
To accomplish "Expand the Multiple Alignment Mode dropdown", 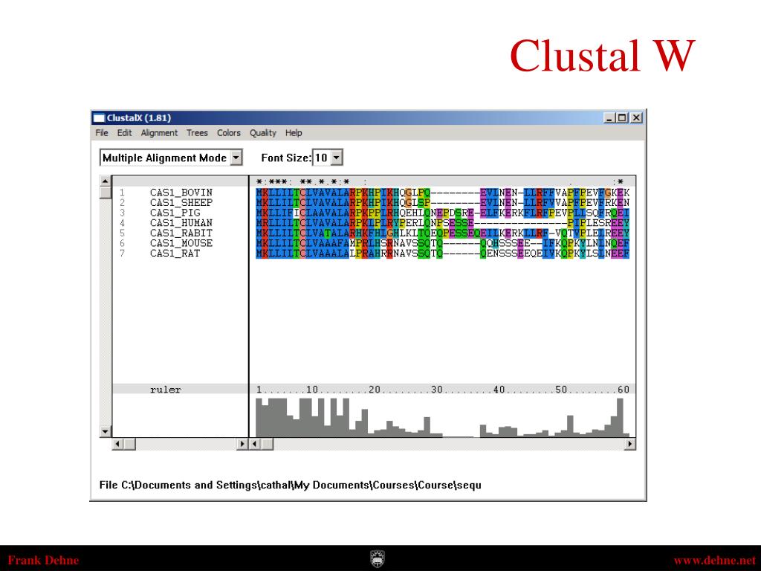I will 236,158.
